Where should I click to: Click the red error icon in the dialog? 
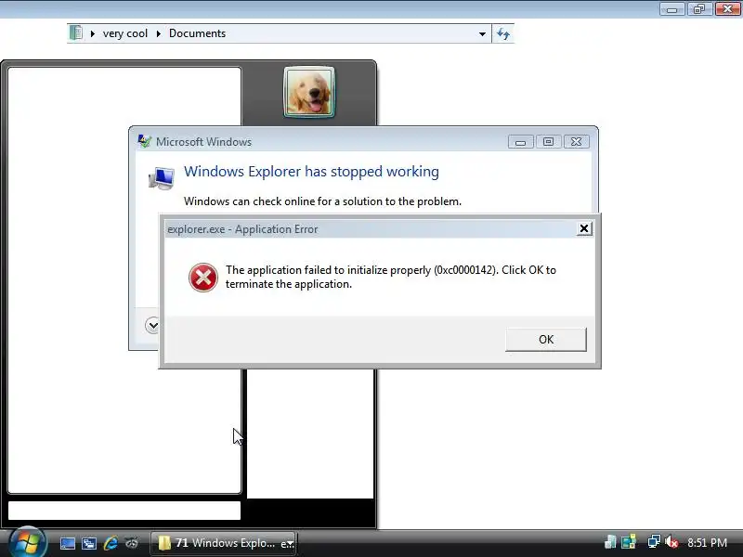(203, 278)
